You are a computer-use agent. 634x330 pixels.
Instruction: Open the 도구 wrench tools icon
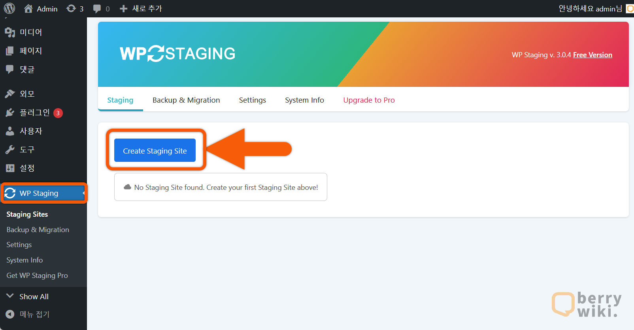(10, 150)
